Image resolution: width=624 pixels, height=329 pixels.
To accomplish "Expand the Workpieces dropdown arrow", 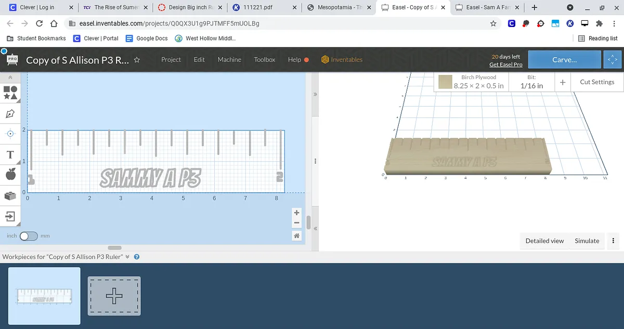I will [x=127, y=257].
